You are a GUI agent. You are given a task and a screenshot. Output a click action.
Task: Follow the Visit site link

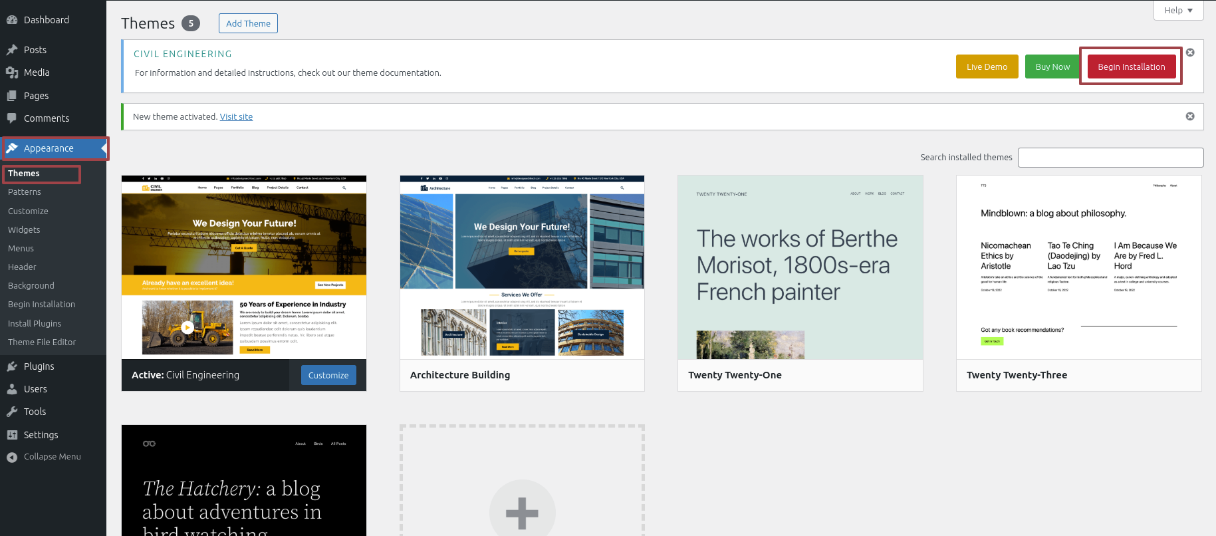click(236, 116)
